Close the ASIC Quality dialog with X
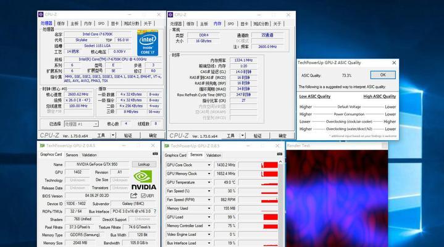Viewport: 444px width, 247px height. 394,62
